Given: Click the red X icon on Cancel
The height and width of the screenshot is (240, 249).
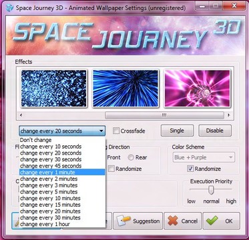Looking at the screenshot, I should [173, 221].
